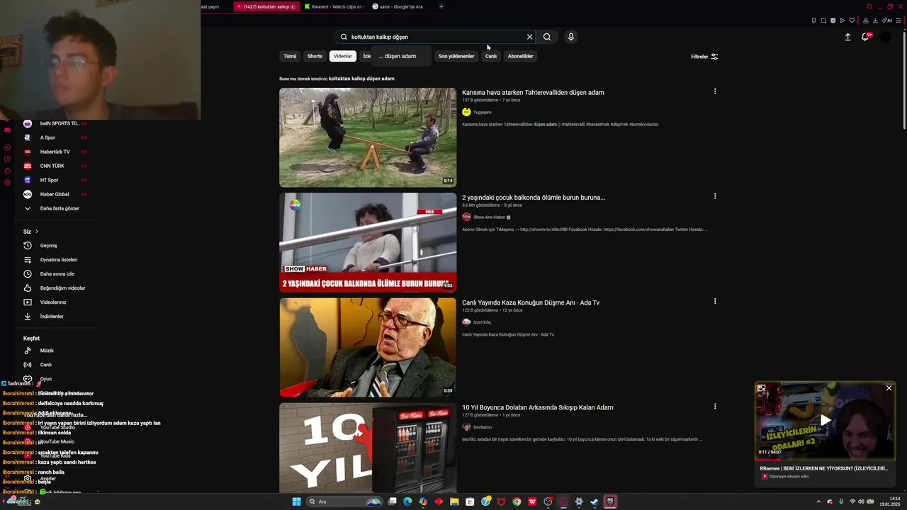Screen dimensions: 907x510
Task: Open Show Ana Haber channel link
Action: (489, 217)
